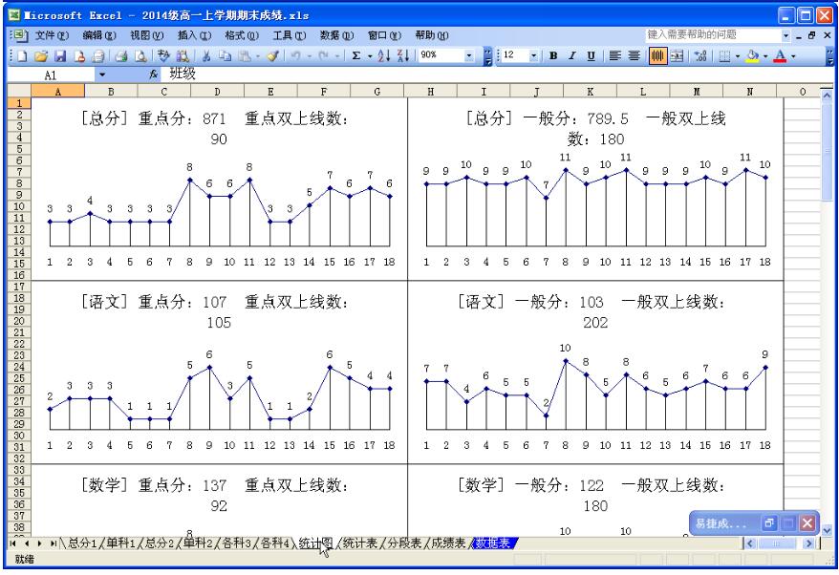Restore the floating 易捷成 window

point(769,522)
